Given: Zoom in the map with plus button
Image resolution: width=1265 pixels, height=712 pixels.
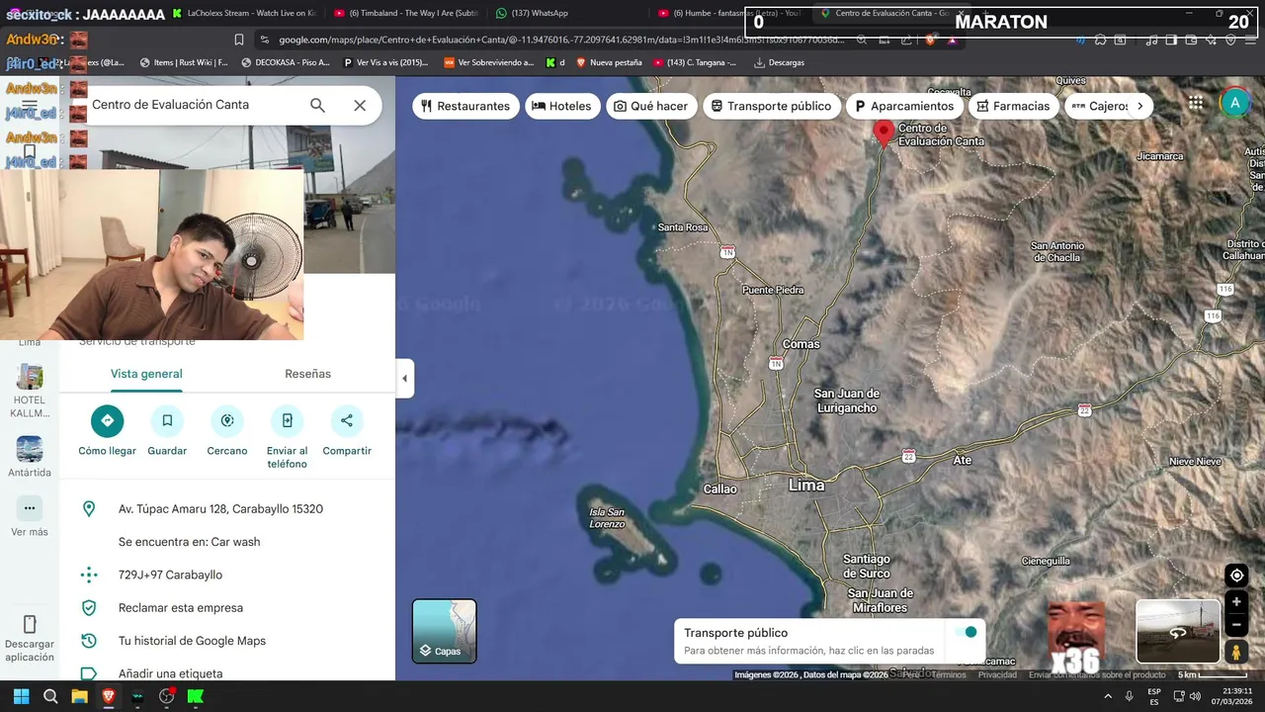Looking at the screenshot, I should coord(1236,601).
